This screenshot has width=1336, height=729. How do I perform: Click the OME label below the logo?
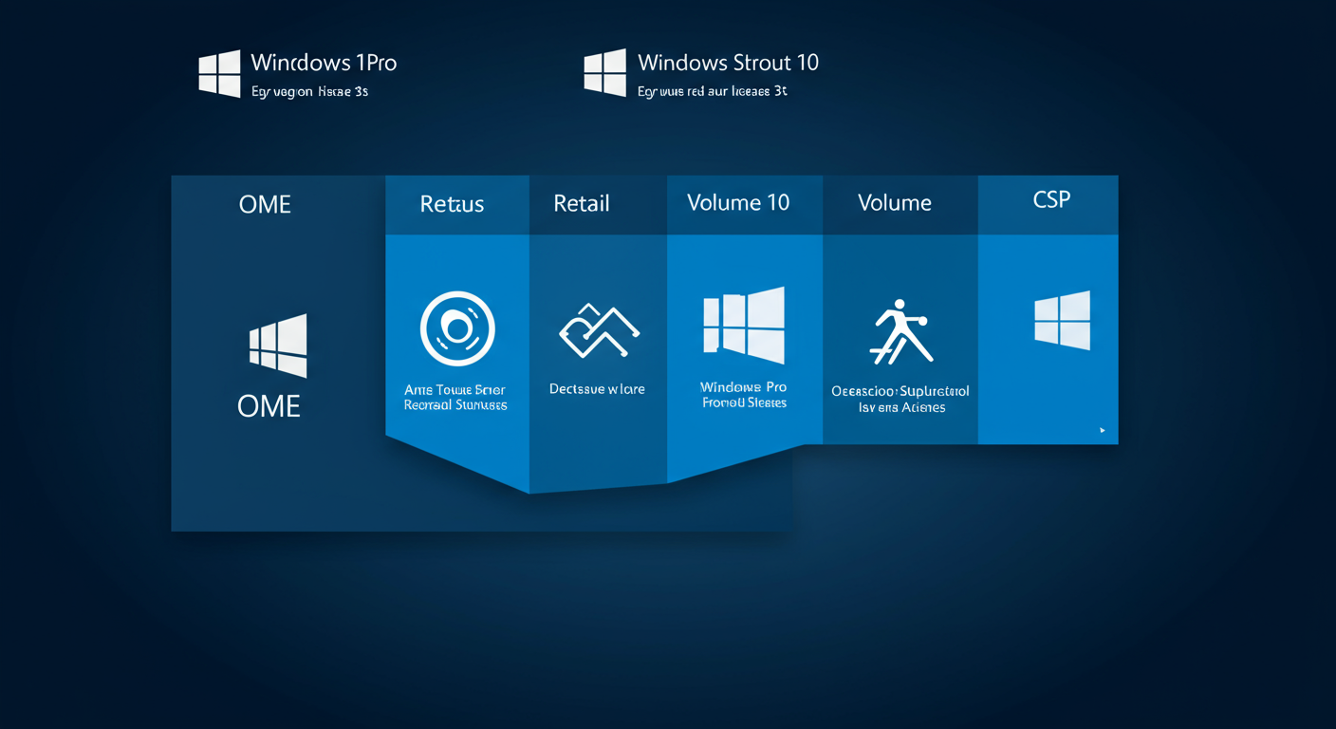click(269, 406)
